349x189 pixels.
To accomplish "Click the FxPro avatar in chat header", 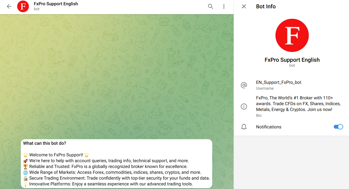I will 23,6.
